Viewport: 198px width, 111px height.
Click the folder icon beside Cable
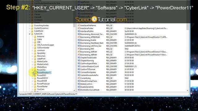click(x=35, y=39)
